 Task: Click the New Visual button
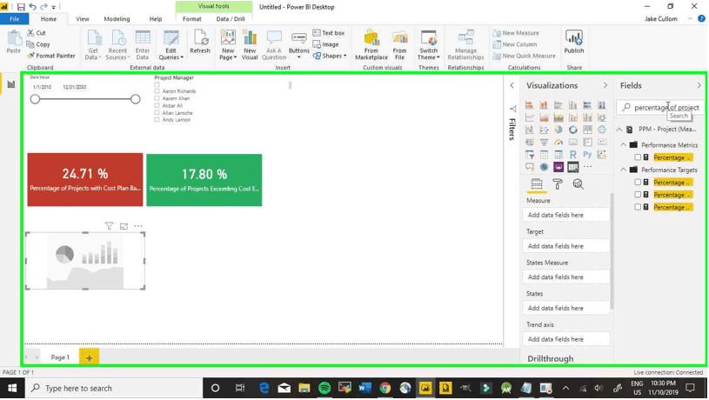[x=250, y=44]
